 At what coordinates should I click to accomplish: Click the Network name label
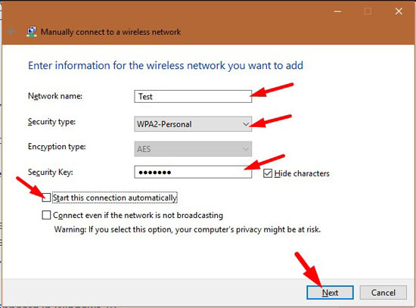(55, 96)
